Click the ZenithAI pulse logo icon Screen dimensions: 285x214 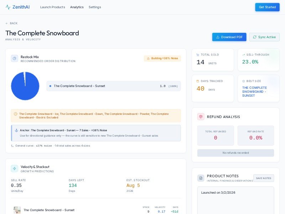click(8, 7)
